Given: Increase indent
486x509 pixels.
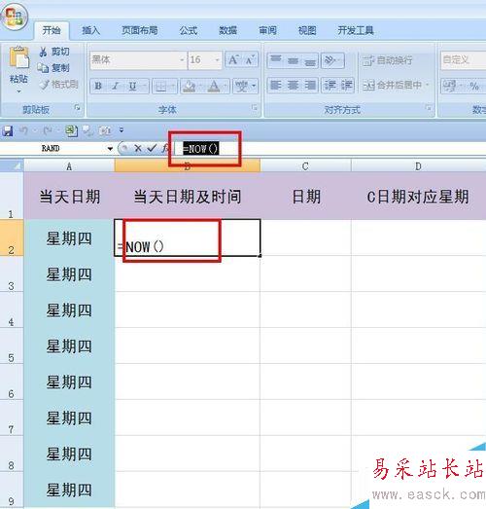Looking at the screenshot, I should 346,85.
